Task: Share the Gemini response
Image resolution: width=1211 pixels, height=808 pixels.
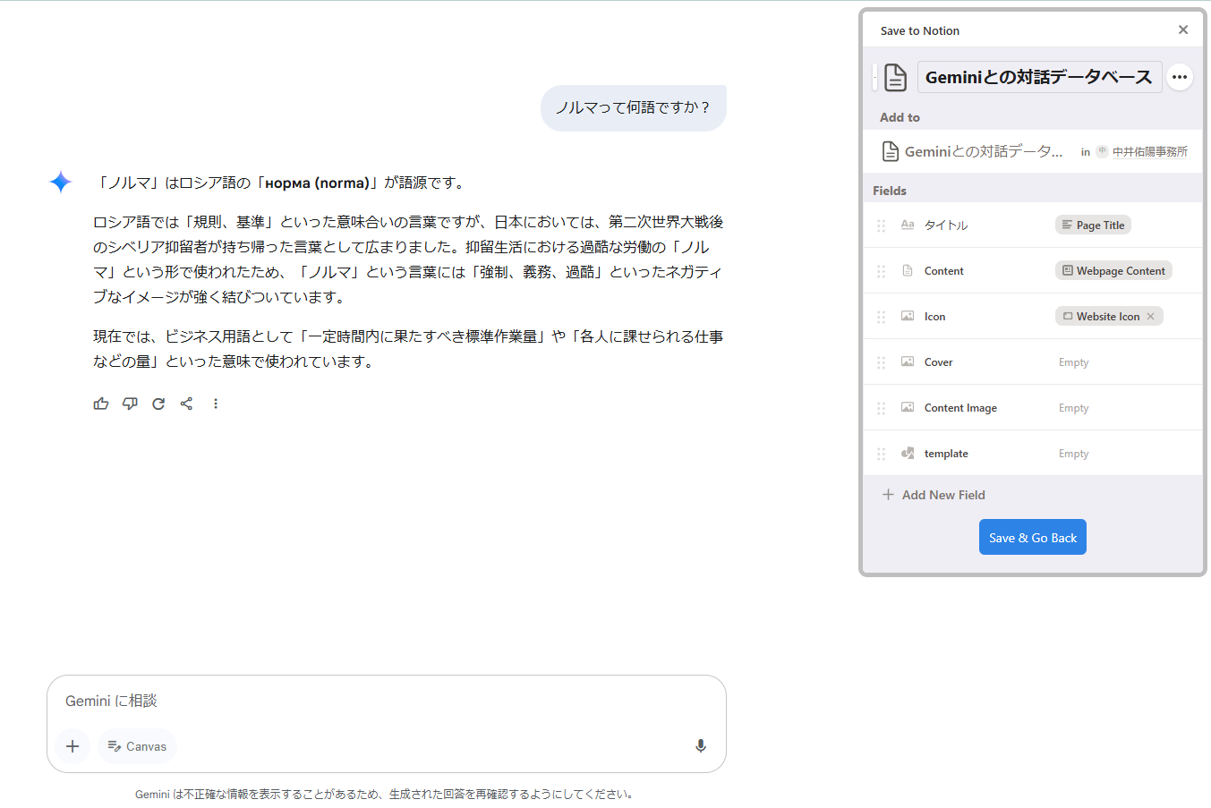Action: coord(186,404)
